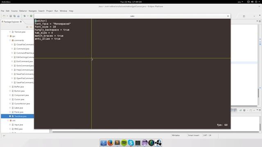Expand the Component.java node

pos(10,95)
